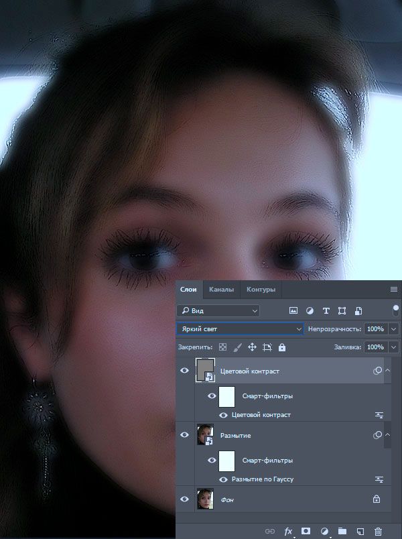Image resolution: width=402 pixels, height=539 pixels.
Task: Filter layers by adjustment layer icon
Action: click(x=310, y=311)
